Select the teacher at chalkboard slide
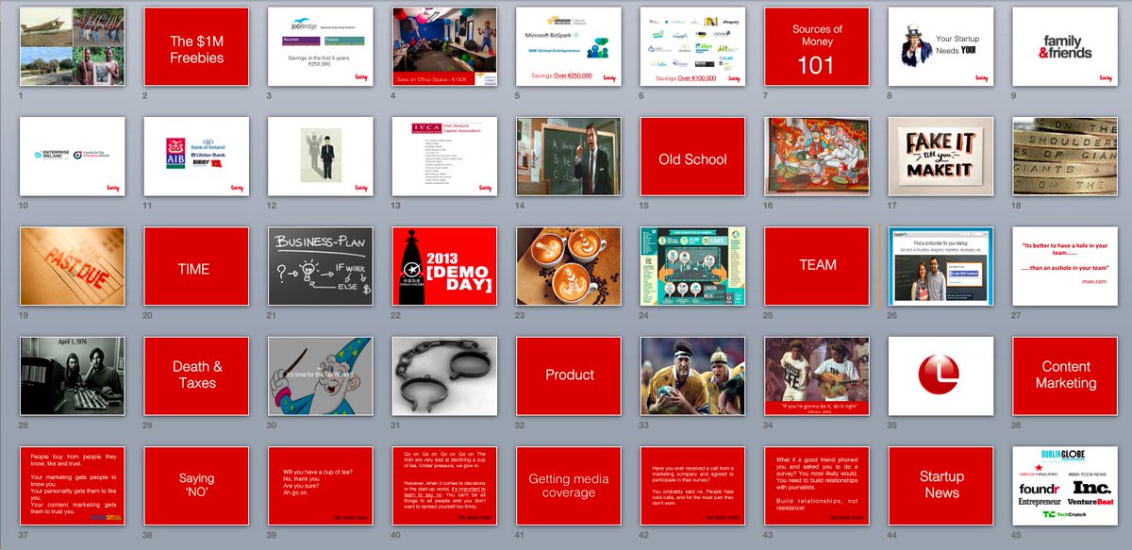This screenshot has width=1132, height=550. [x=569, y=157]
